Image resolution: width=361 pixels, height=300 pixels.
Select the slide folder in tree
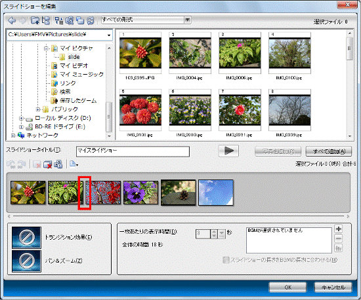click(x=74, y=57)
